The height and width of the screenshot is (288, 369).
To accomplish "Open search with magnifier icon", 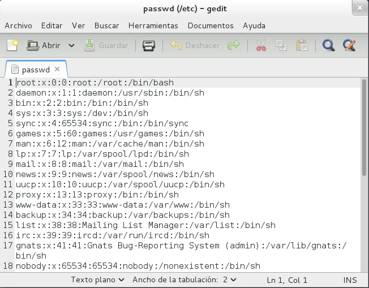I will (328, 45).
